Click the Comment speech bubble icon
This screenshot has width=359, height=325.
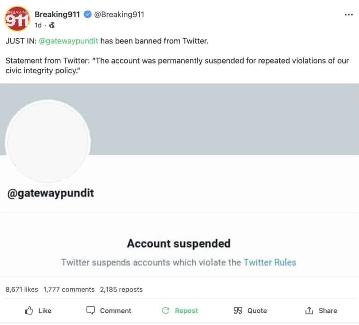point(90,310)
